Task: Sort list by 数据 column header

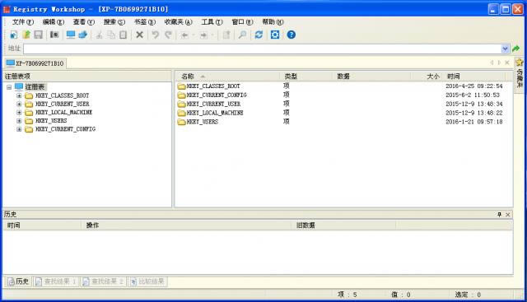Action: 371,77
